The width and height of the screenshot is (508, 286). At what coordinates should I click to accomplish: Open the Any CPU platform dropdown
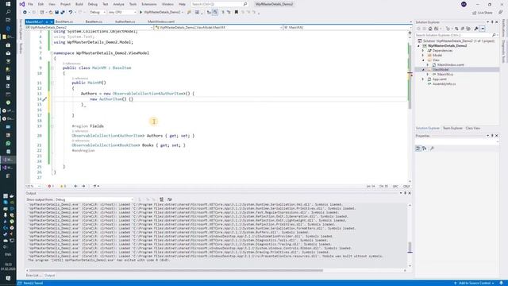[122, 13]
